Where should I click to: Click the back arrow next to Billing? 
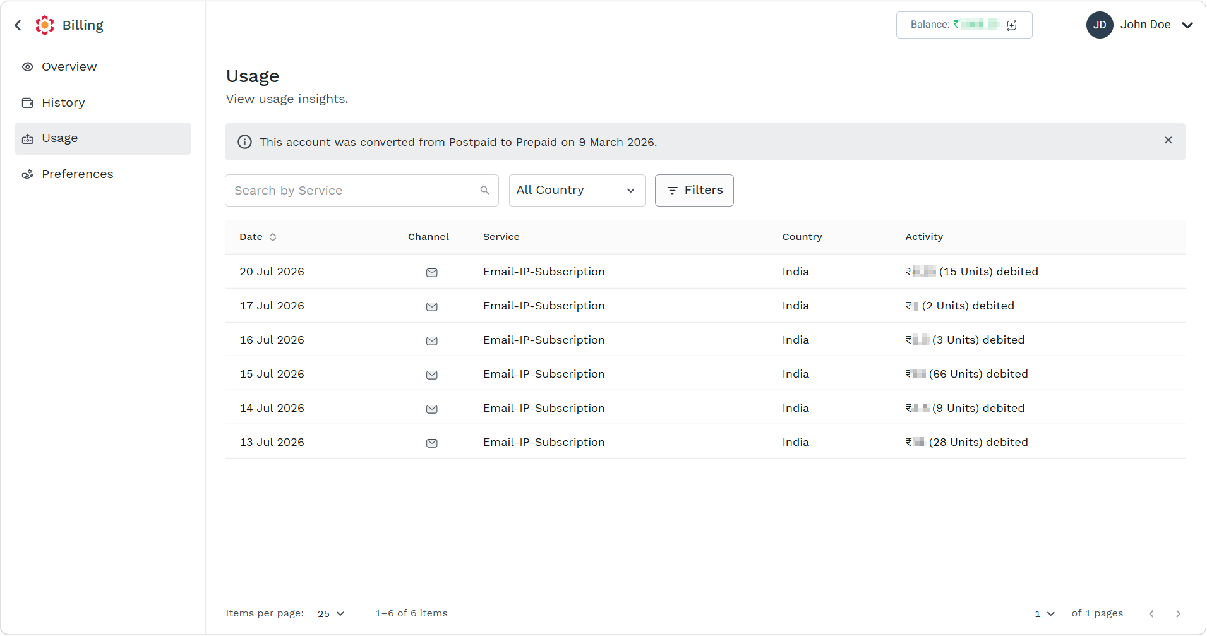point(18,25)
